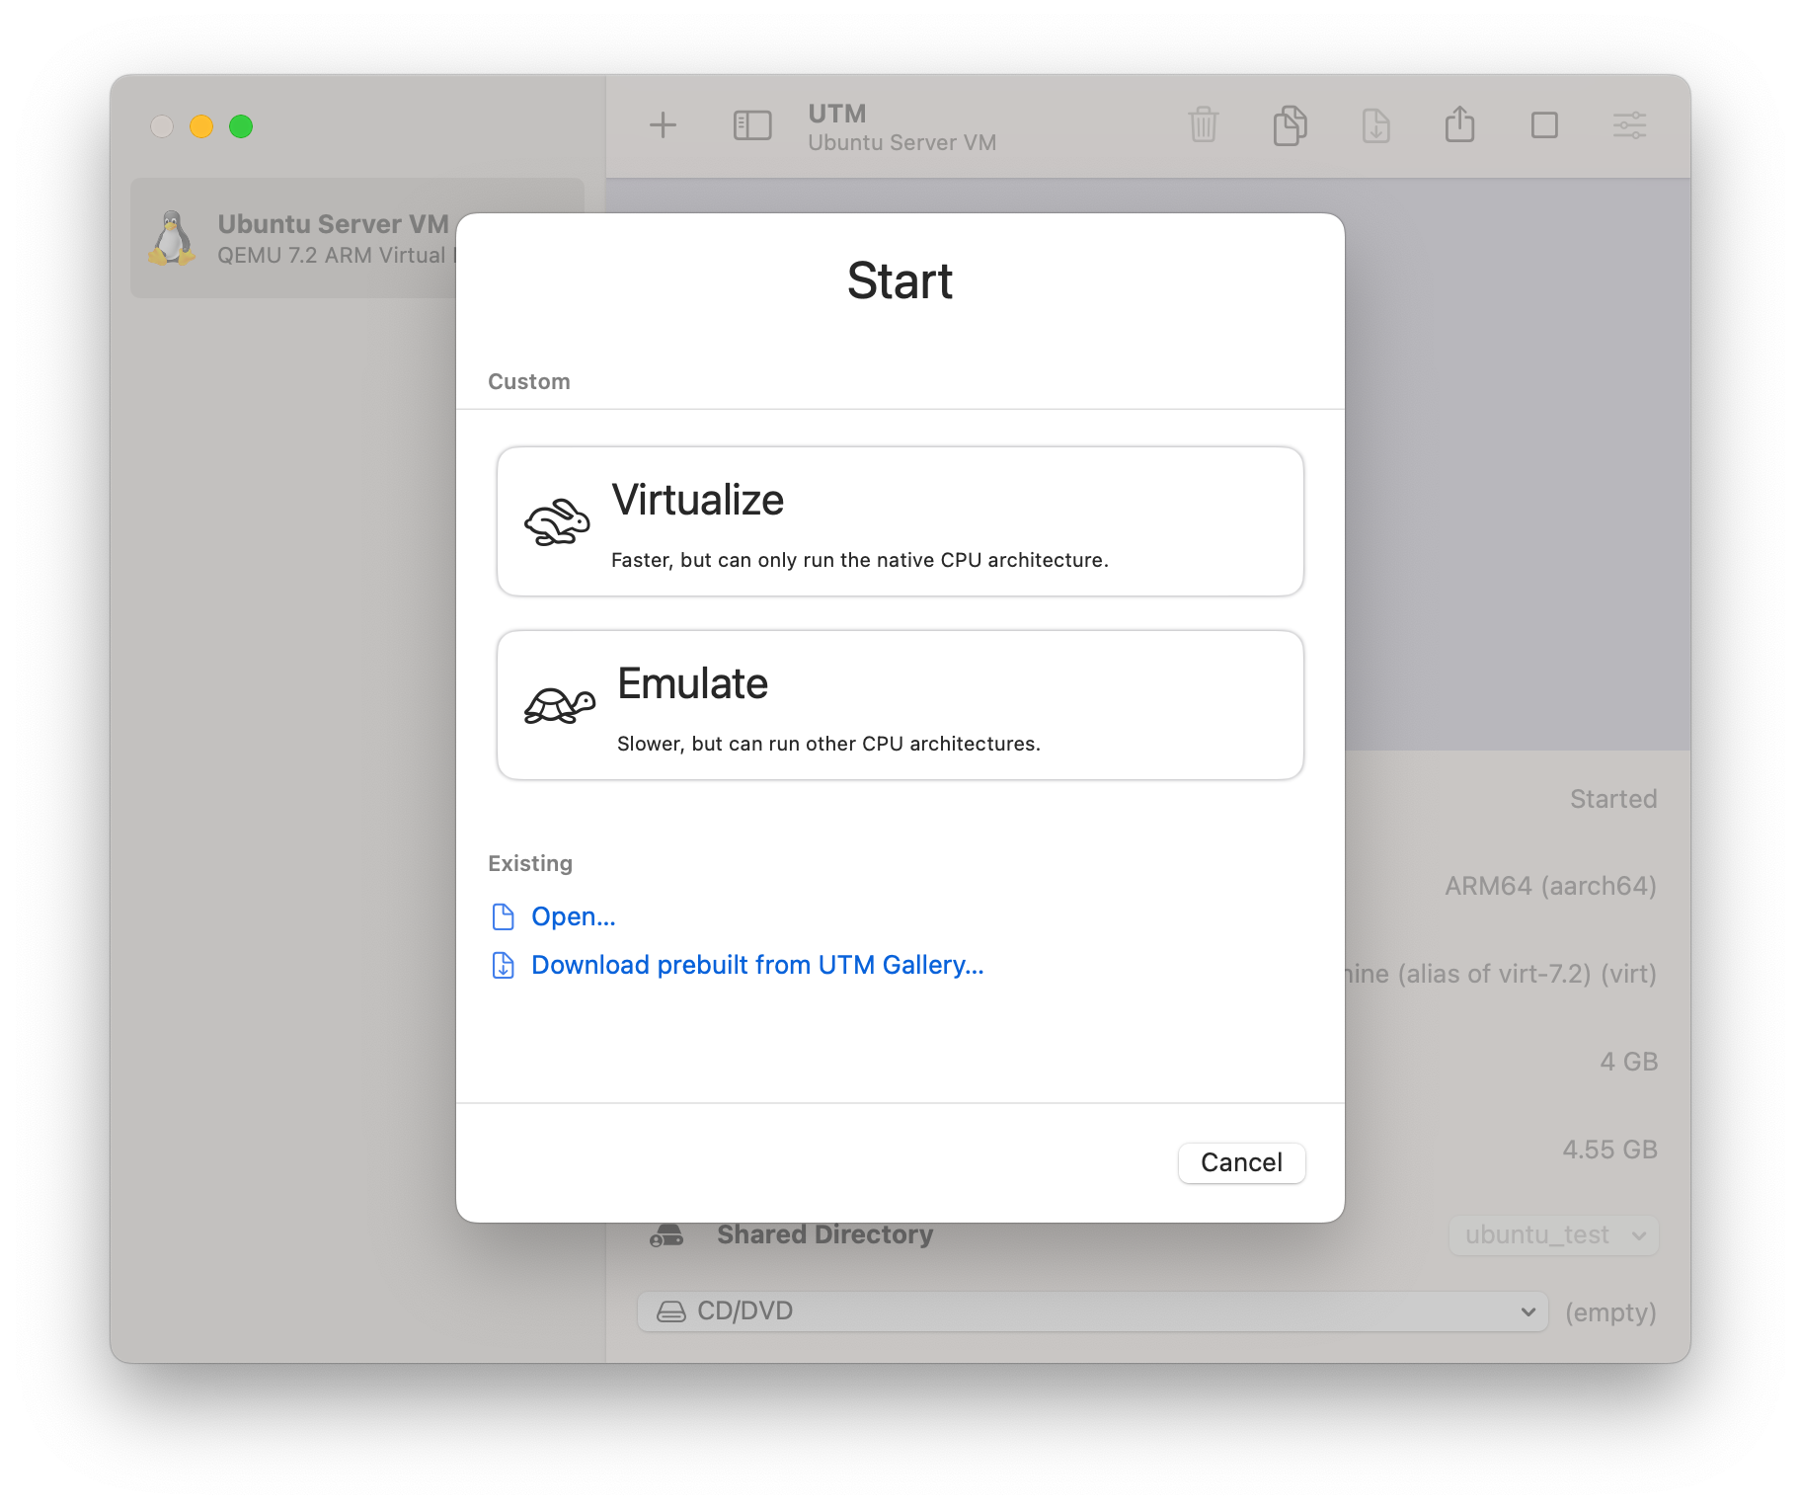Click Download prebuilt from UTM Gallery link
The image size is (1801, 1509).
click(757, 965)
